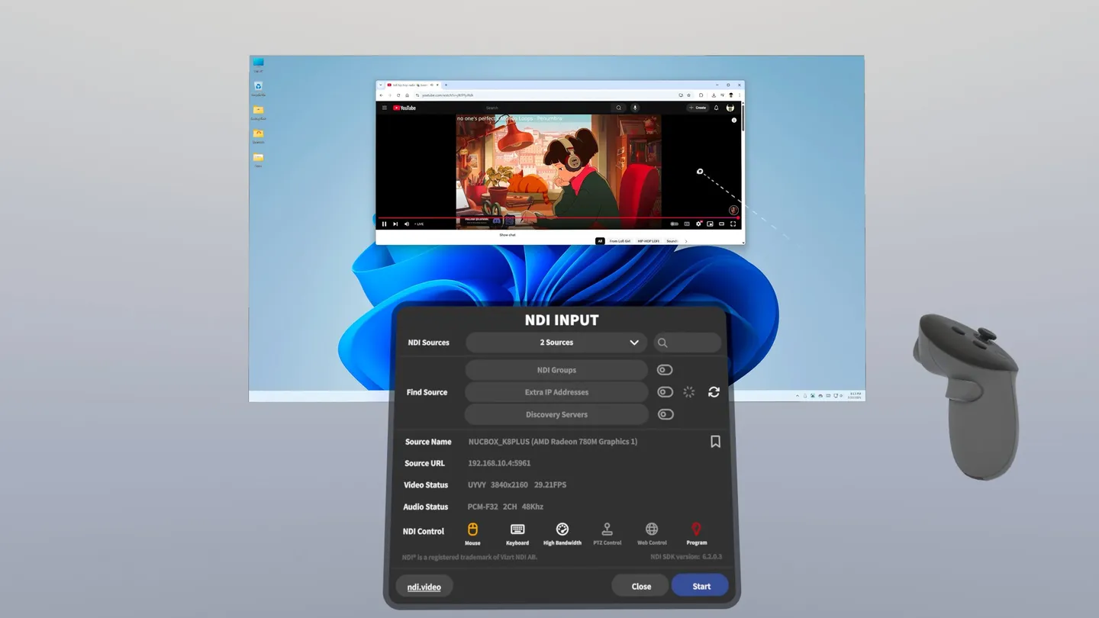Turn on Discovery Servers

pos(665,414)
